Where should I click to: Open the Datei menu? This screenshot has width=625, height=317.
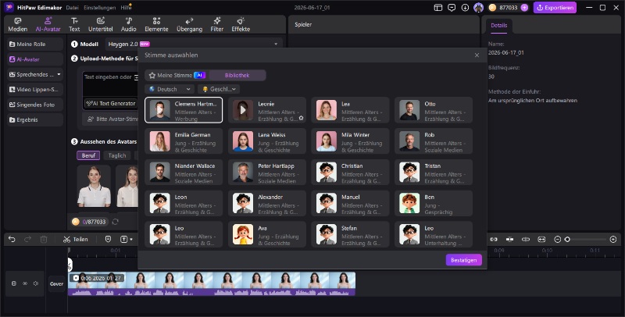[x=72, y=8]
